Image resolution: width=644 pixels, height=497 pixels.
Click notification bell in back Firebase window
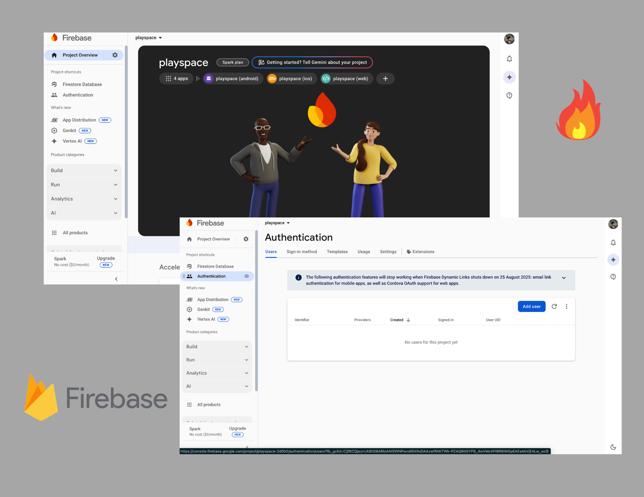[x=509, y=59]
